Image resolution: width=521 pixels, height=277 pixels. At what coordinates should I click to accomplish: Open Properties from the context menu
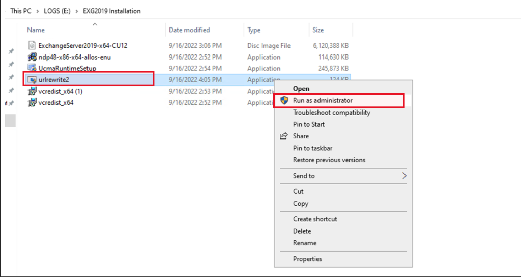click(307, 258)
